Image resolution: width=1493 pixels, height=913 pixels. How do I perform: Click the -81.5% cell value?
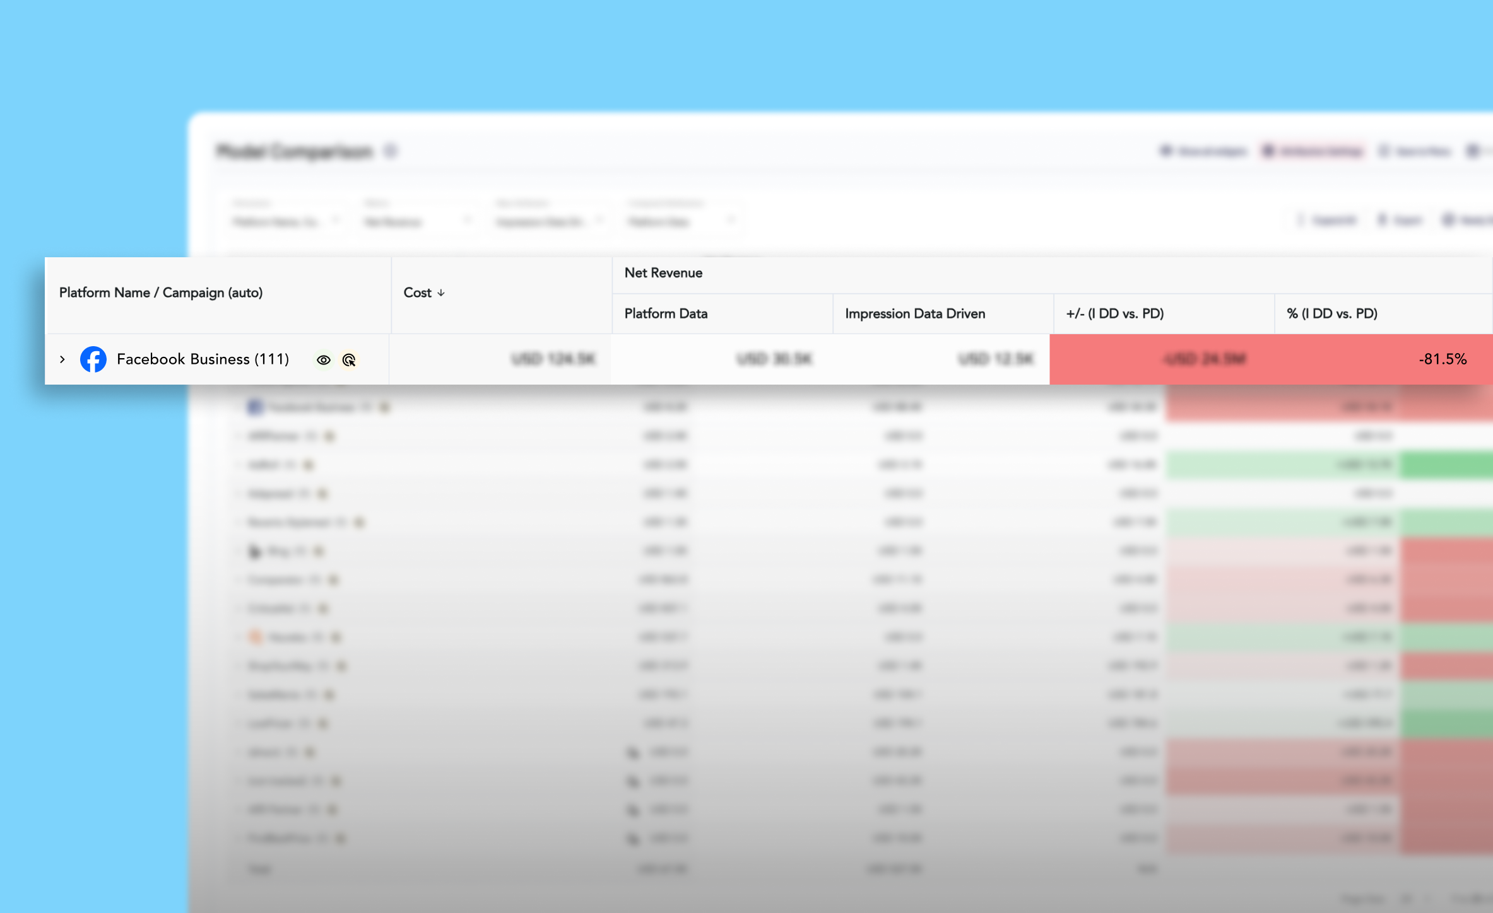point(1443,359)
